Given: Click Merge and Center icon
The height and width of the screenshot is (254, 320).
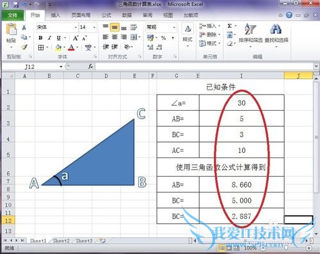Looking at the screenshot, I should click(134, 37).
